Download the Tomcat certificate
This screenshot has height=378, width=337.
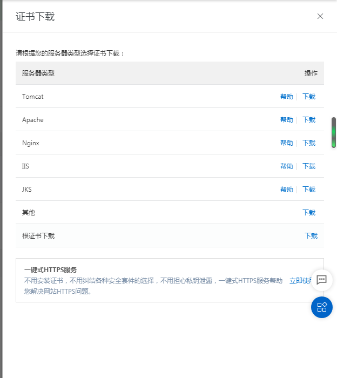click(309, 97)
